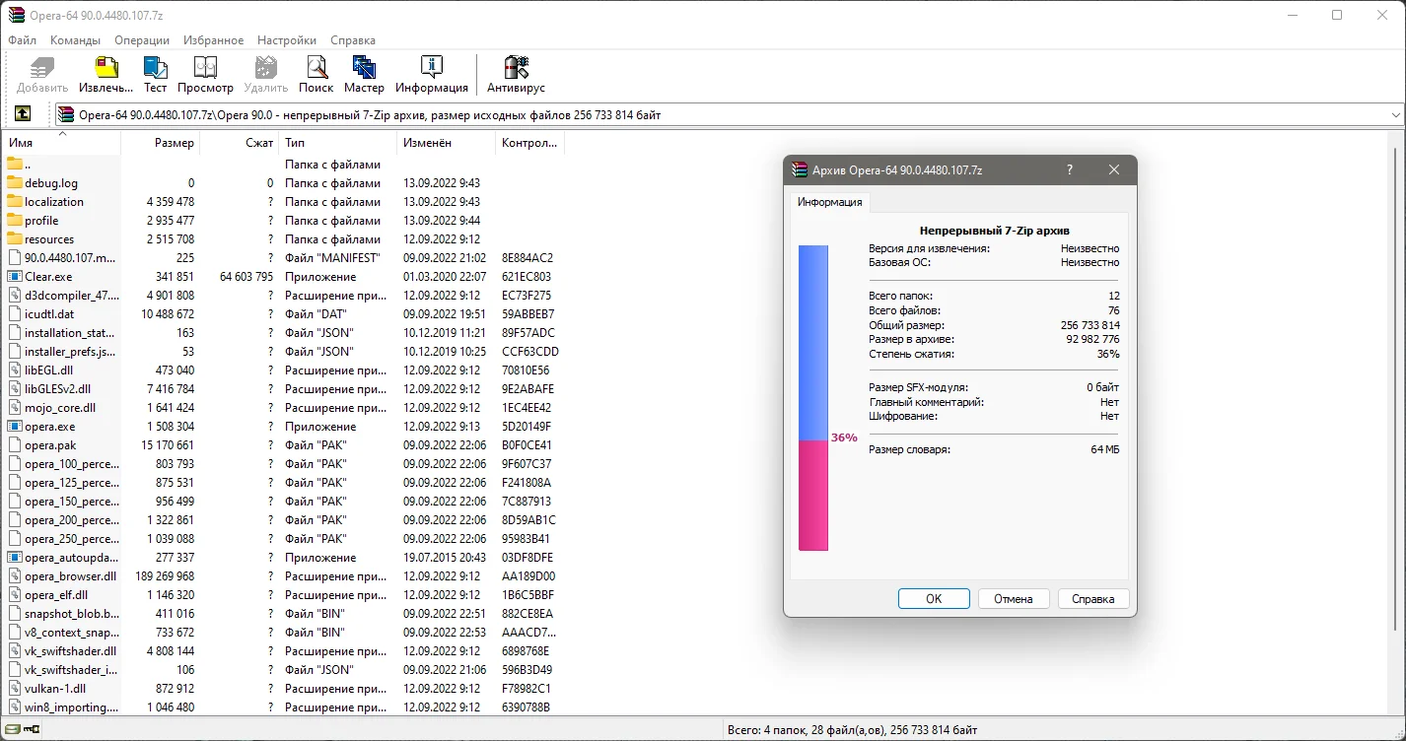The width and height of the screenshot is (1406, 741).
Task: Click the key icon in status bar
Action: tap(32, 730)
